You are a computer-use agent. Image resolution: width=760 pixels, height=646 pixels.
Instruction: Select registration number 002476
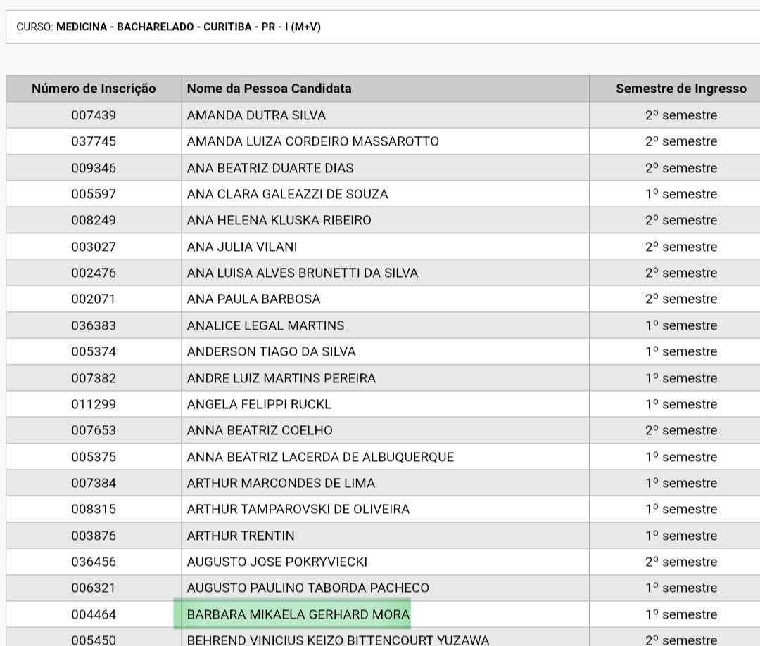pos(94,273)
